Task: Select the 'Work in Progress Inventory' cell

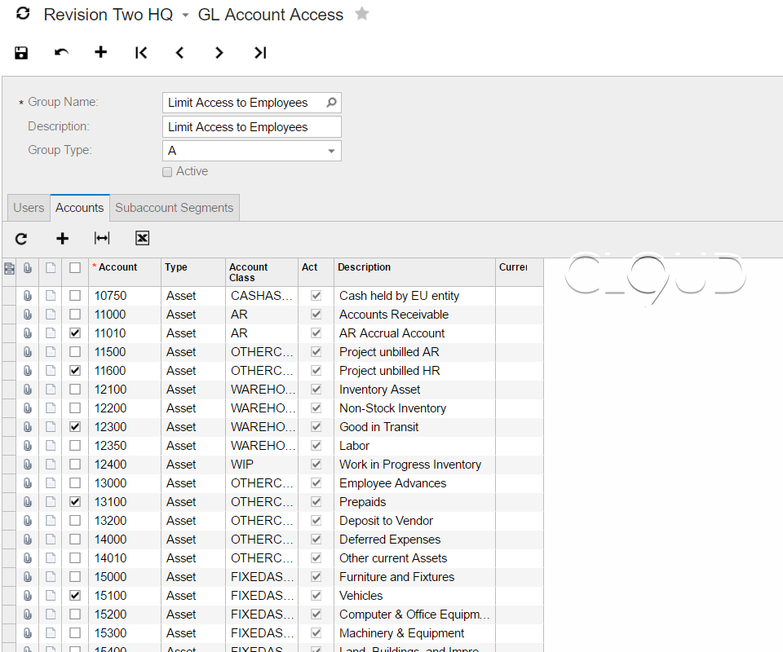Action: 414,465
